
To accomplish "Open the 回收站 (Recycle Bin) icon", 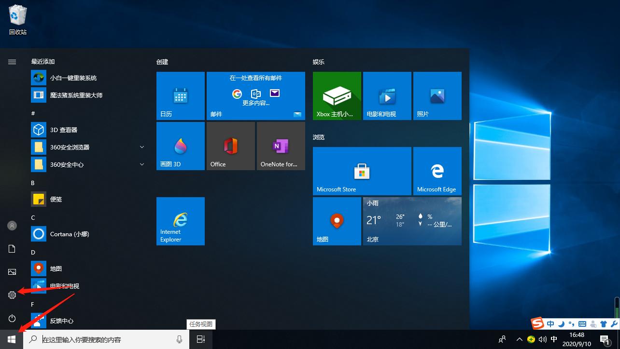I will [17, 14].
